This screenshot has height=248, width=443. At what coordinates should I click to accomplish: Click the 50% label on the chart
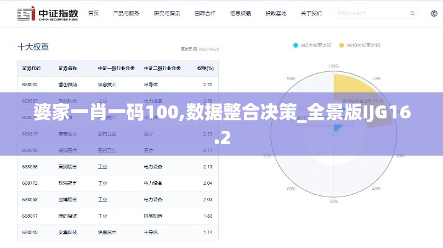click(x=334, y=201)
